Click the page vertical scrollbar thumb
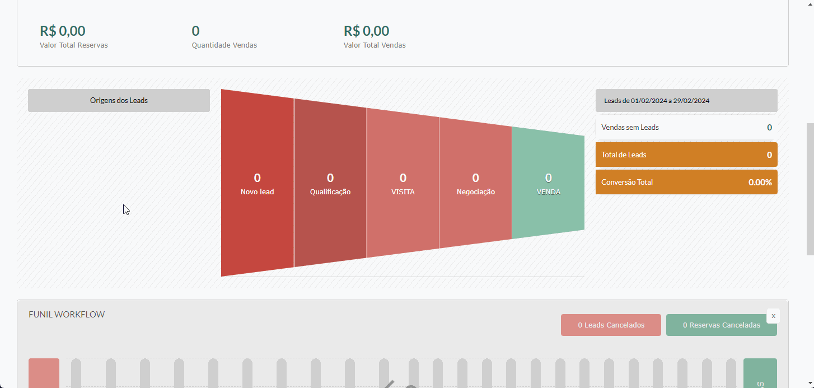Viewport: 814px width, 388px height. 810,189
